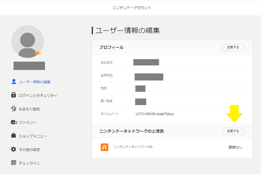The image size is (261, 174).
Task: Click the 性別 field label
Action: [104, 88]
